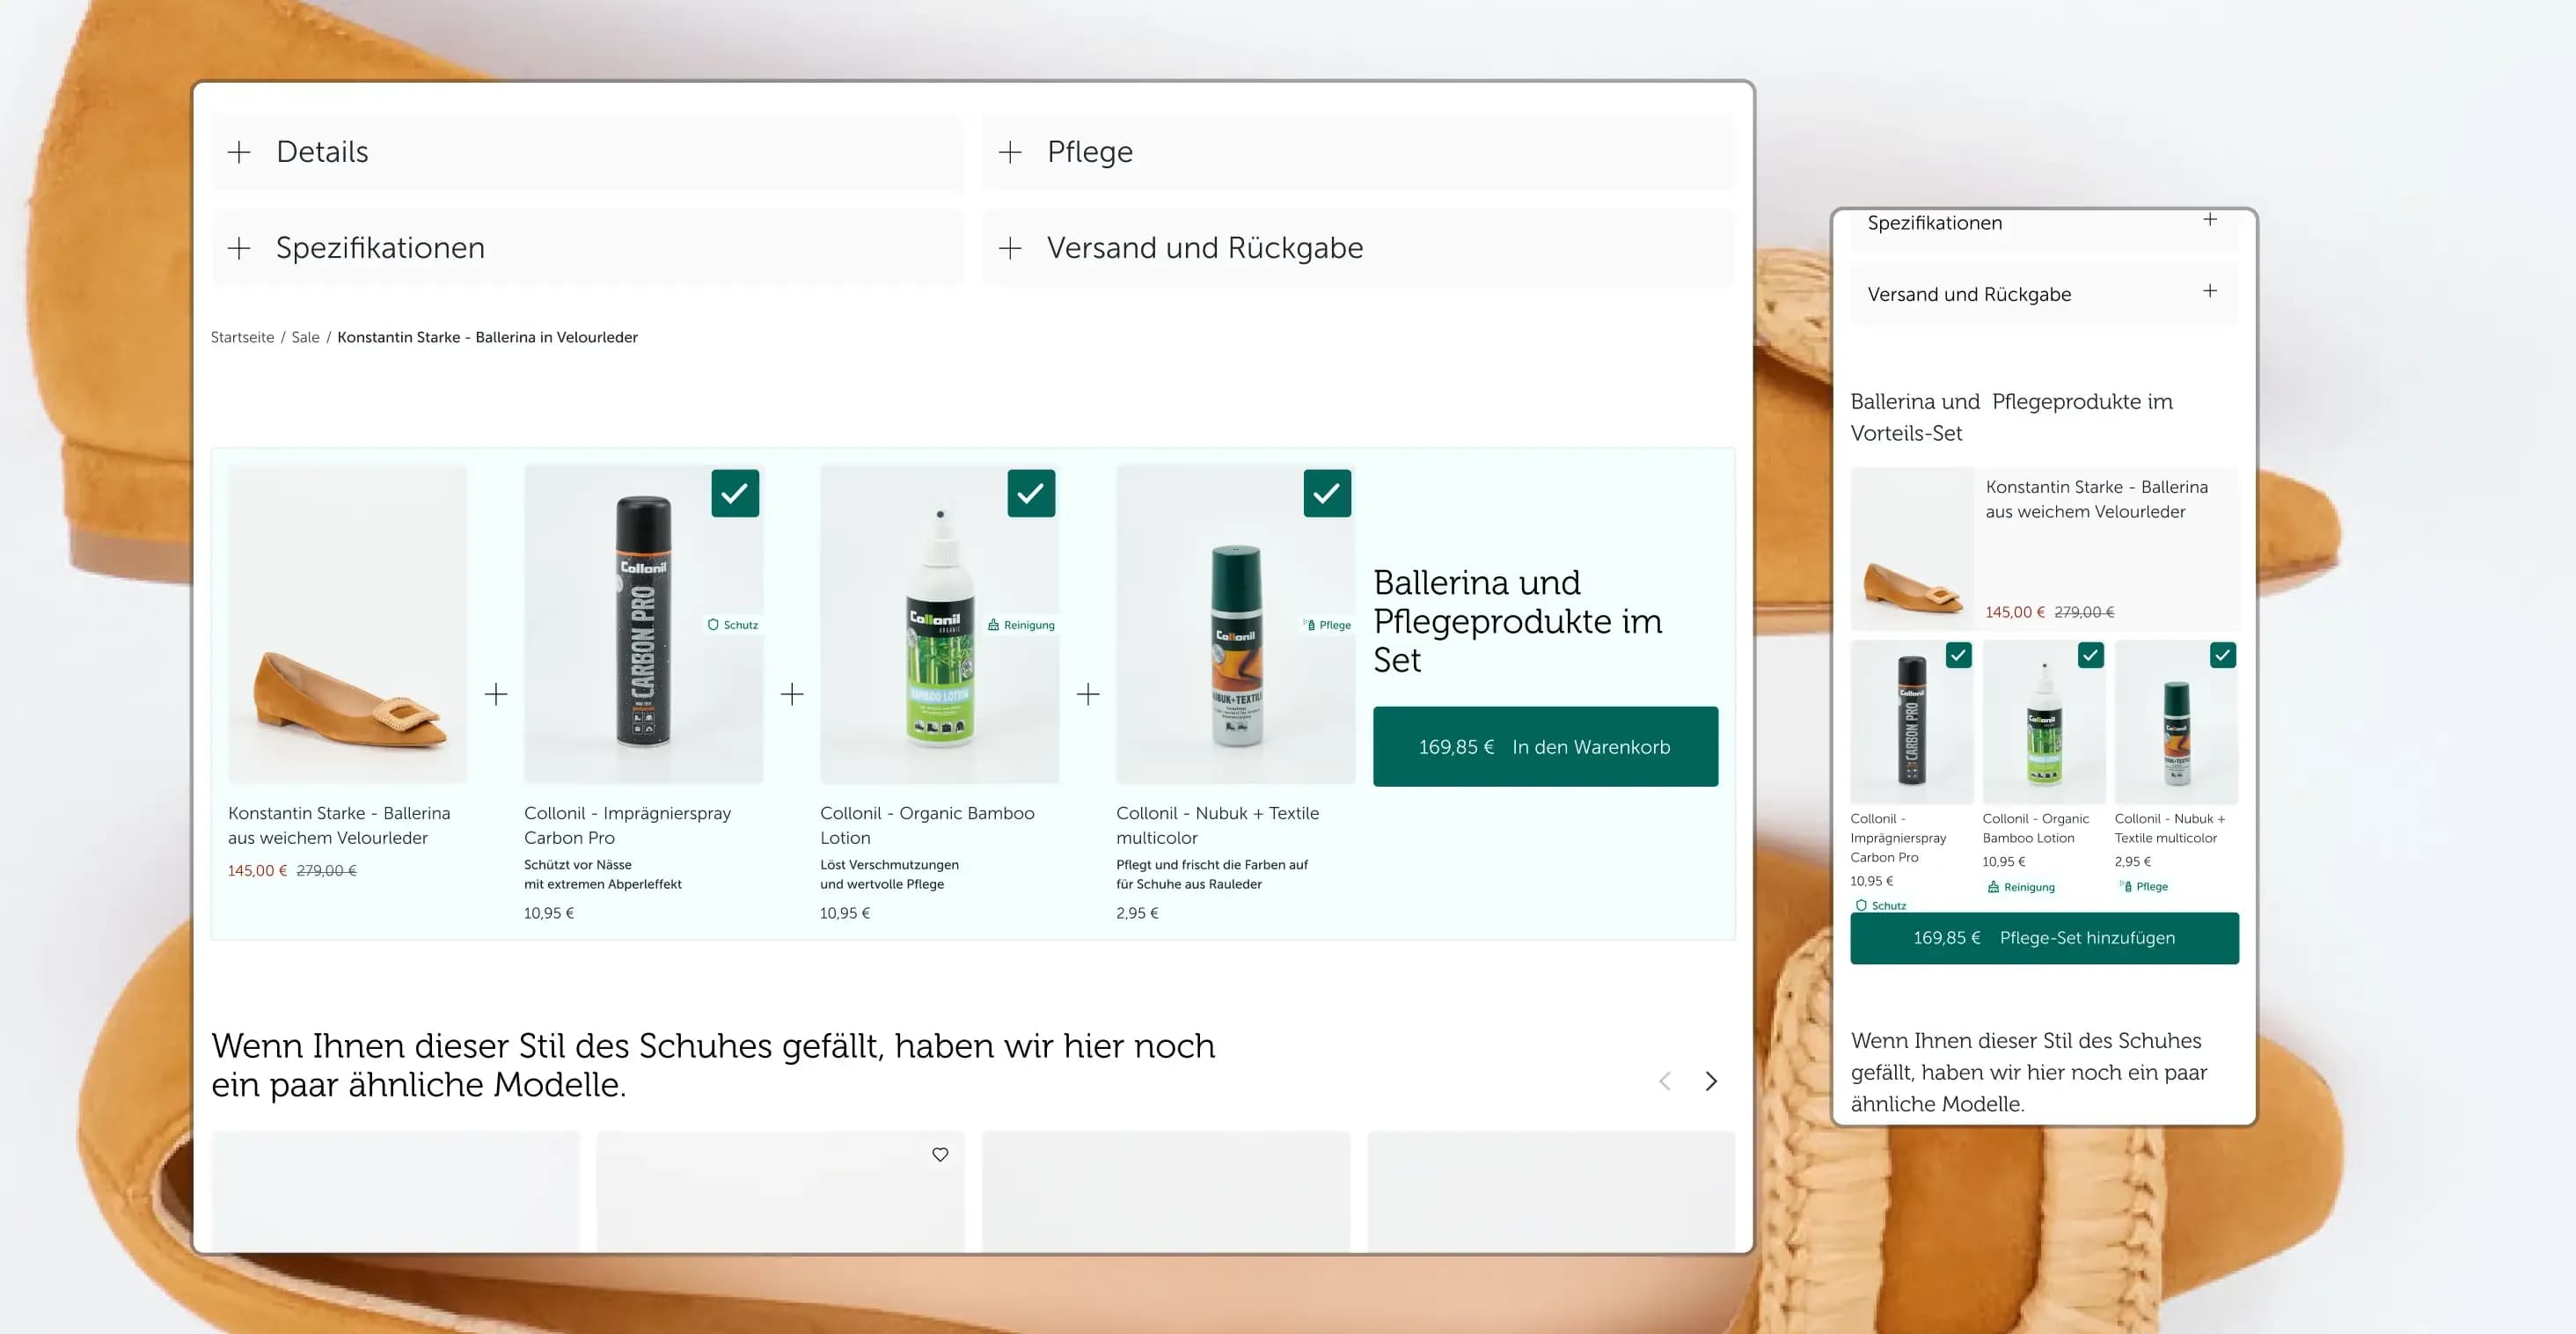Click mobile 'Ballerina und Pflegeprodukte im Vorteils-Set' heading
Screen dimensions: 2576x1334
pos(2011,417)
